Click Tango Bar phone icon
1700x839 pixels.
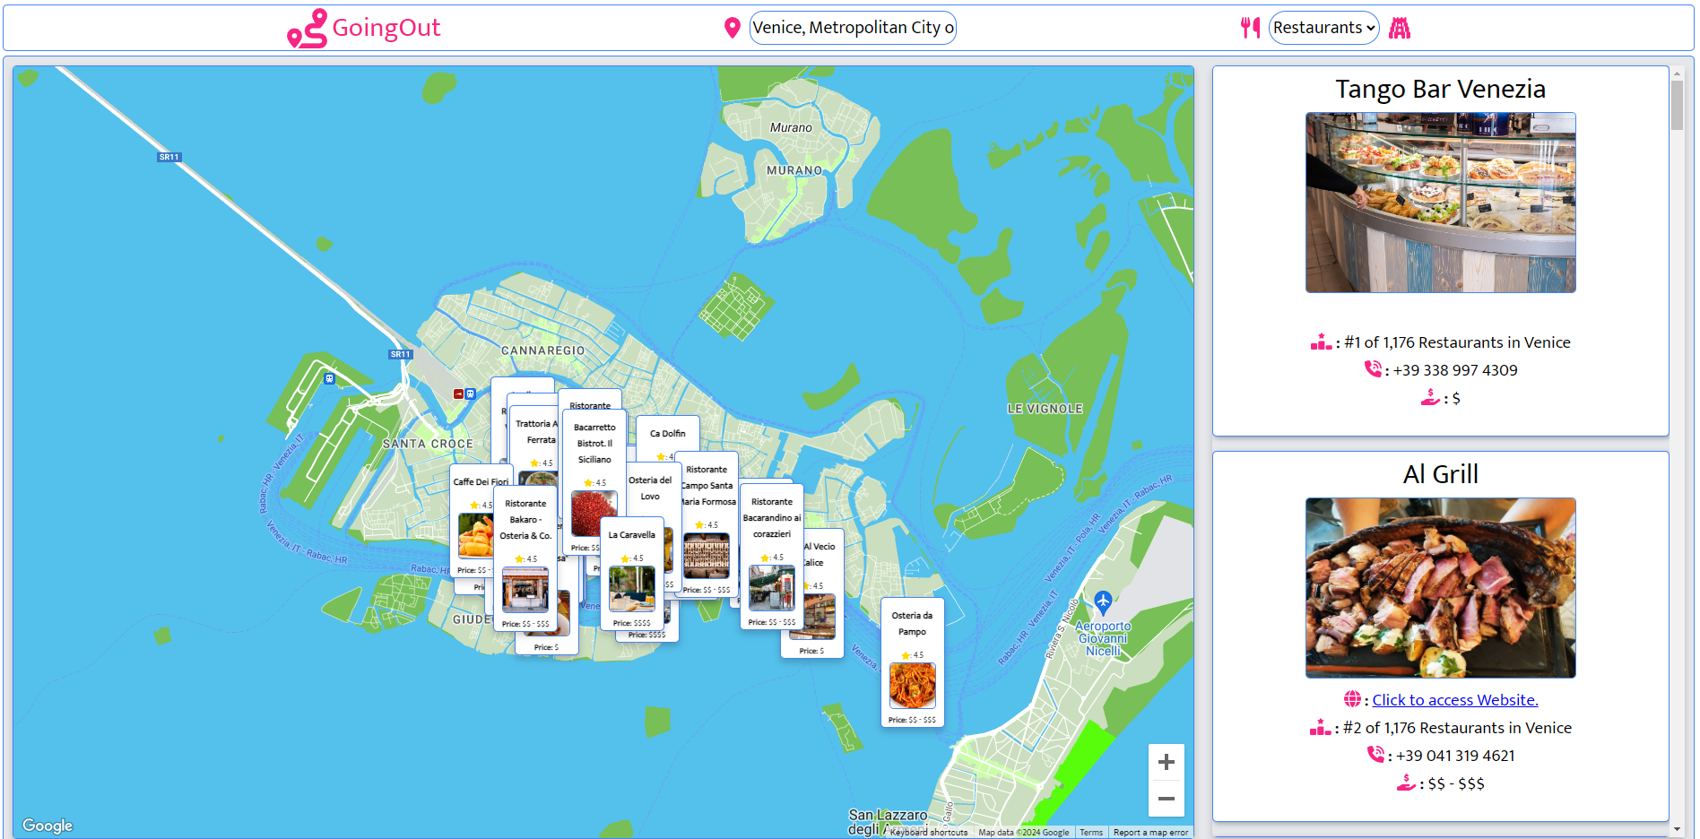(x=1373, y=368)
